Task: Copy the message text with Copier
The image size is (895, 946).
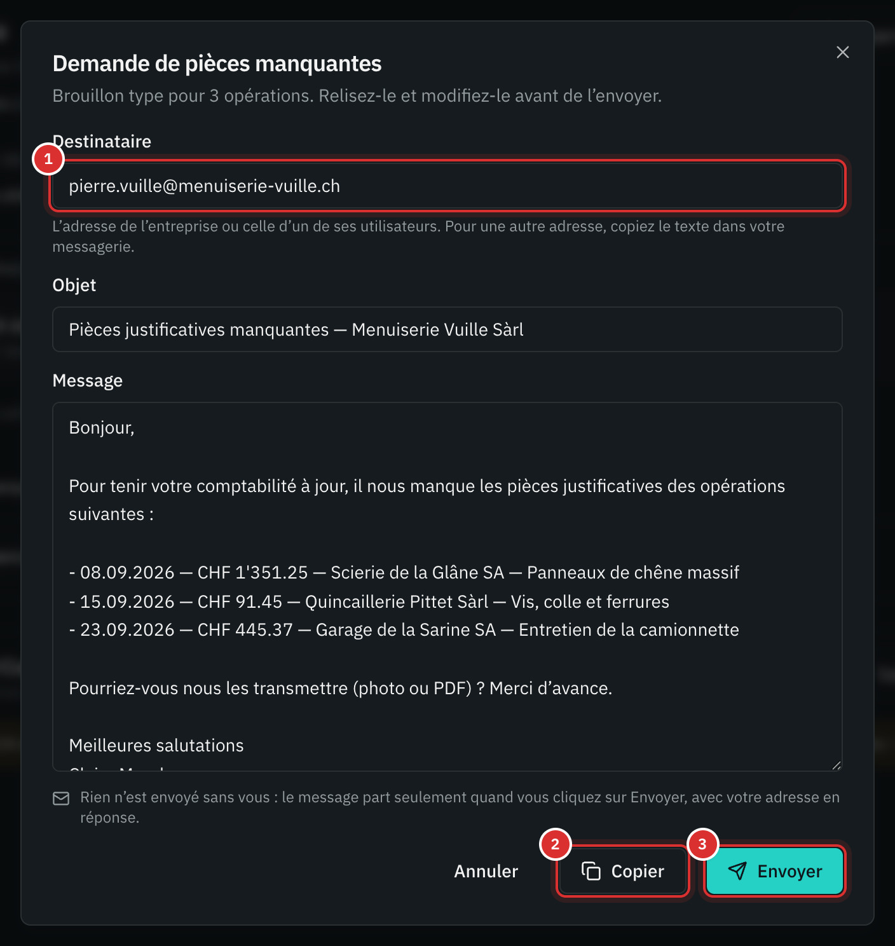Action: [x=623, y=871]
